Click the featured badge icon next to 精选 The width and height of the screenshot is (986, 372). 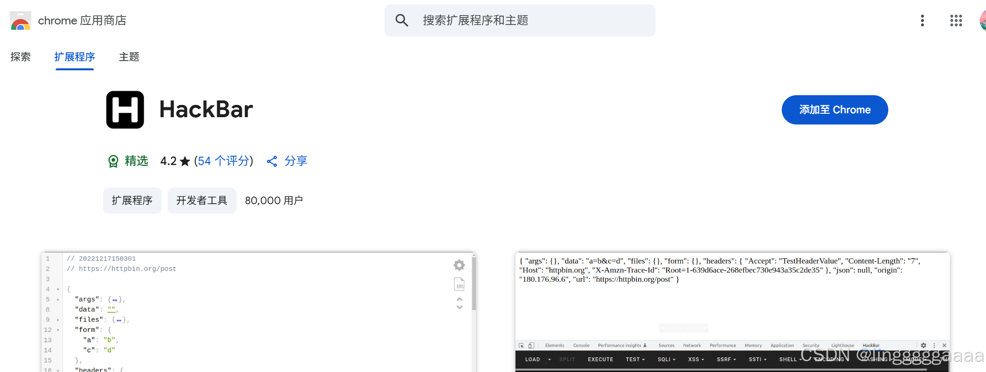tap(113, 161)
